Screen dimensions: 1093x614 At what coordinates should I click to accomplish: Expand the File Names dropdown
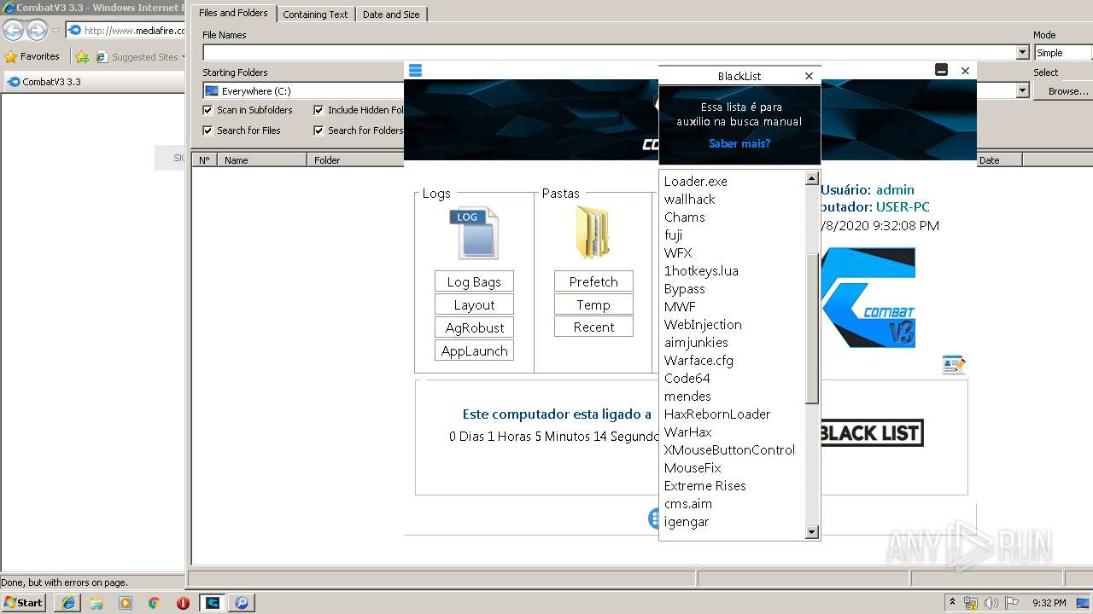tap(1023, 53)
